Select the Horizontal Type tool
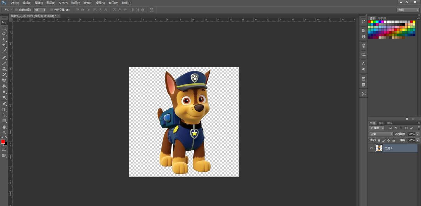Screen dimensions: 421x206 pyautogui.click(x=4, y=109)
